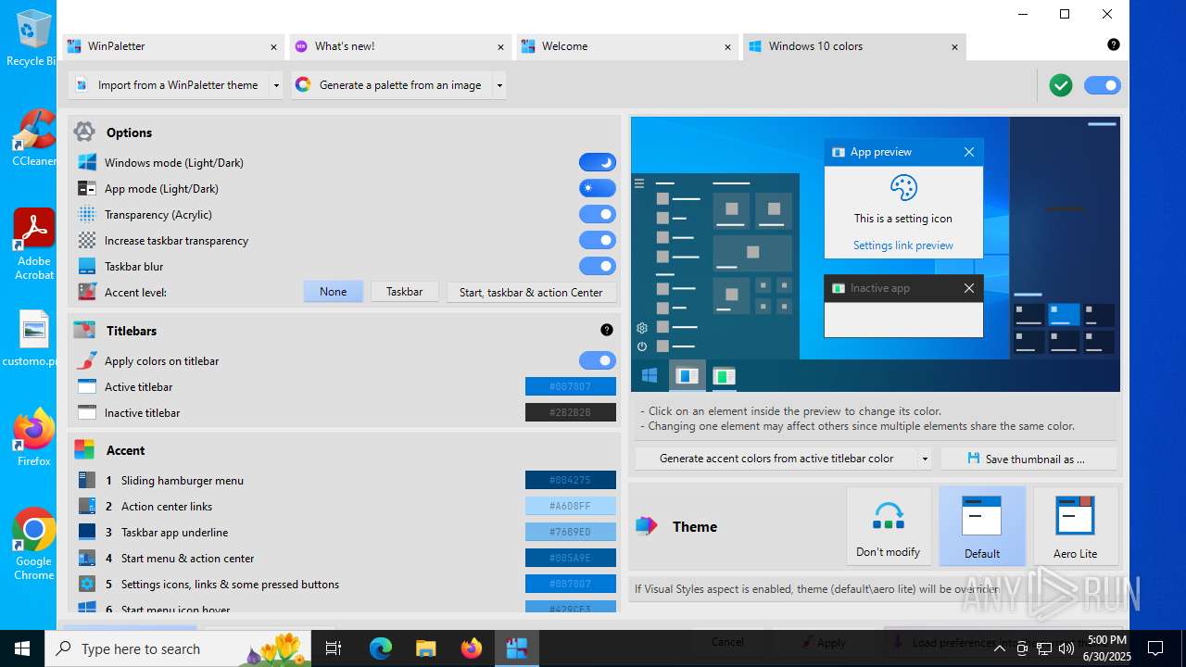Click the App mode row icon

pyautogui.click(x=87, y=188)
